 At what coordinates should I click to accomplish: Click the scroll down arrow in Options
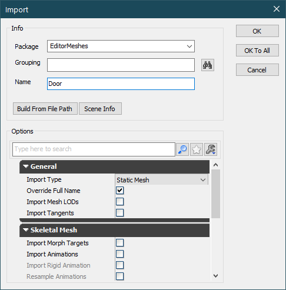pyautogui.click(x=216, y=276)
